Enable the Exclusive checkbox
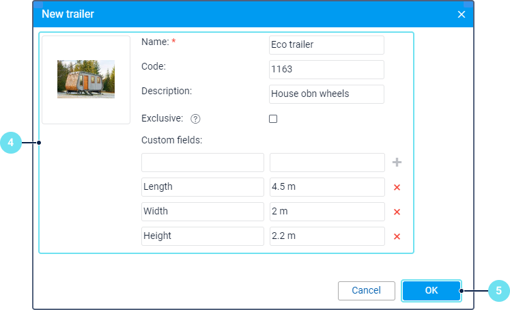This screenshot has width=510, height=310. [273, 119]
